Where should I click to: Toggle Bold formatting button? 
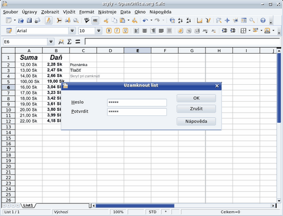tap(109, 31)
